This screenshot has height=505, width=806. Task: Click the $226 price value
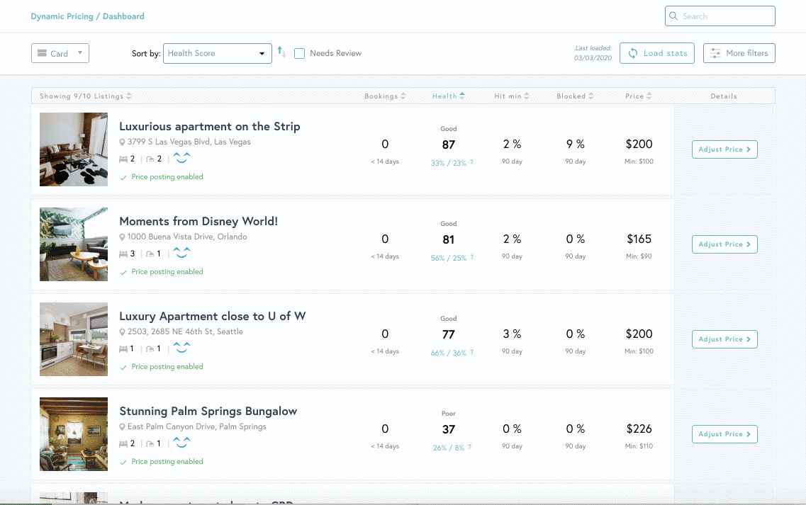tap(639, 429)
